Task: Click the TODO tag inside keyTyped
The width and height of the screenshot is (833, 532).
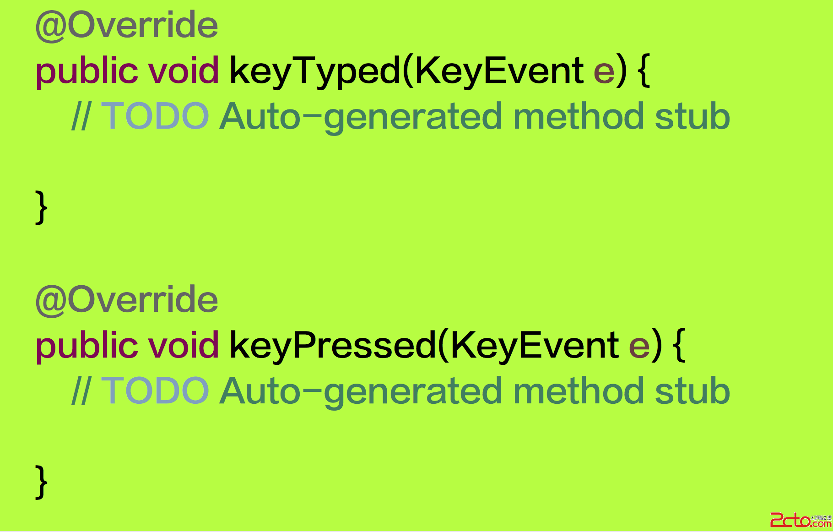Action: (x=155, y=116)
